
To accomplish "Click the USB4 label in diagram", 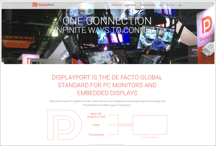I will click(x=96, y=125).
